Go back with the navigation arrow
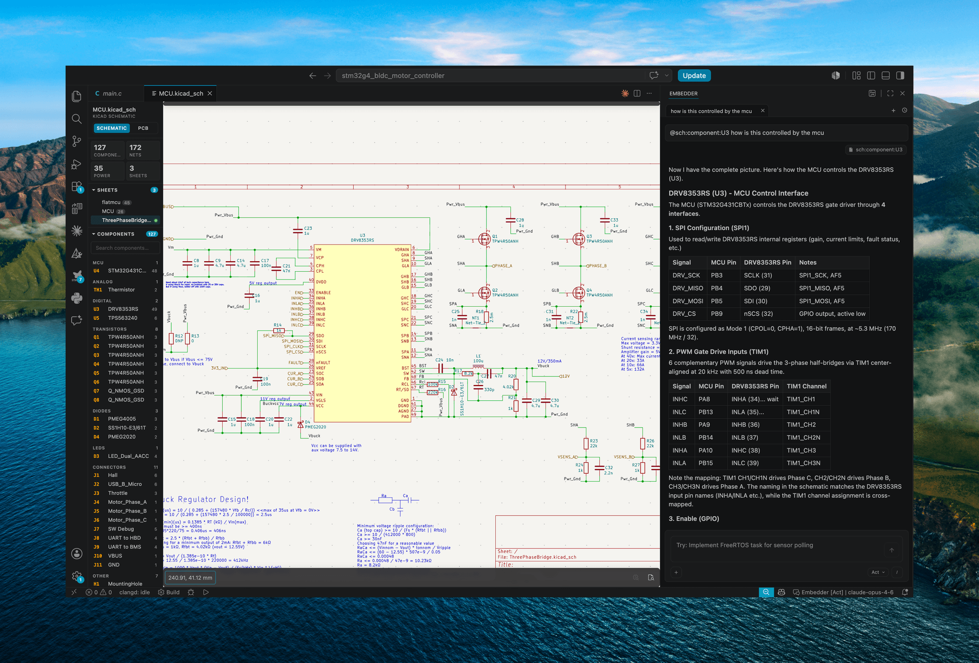 click(313, 75)
